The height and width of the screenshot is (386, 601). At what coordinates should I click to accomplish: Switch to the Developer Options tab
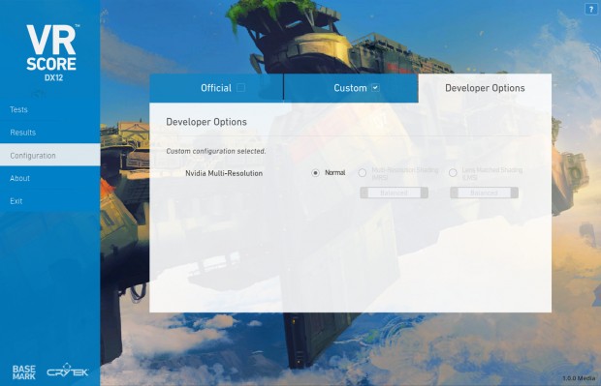485,88
